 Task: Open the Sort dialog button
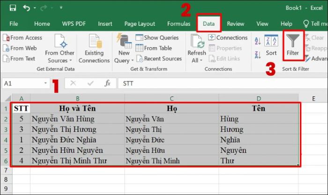click(271, 45)
